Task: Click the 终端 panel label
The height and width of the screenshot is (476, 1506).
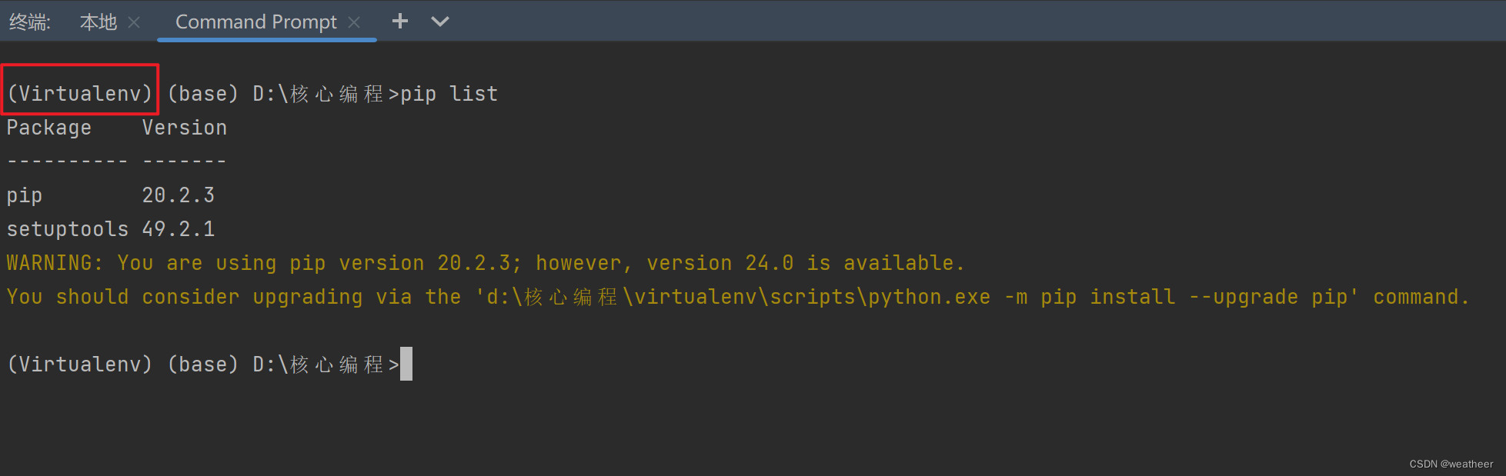Action: tap(28, 22)
